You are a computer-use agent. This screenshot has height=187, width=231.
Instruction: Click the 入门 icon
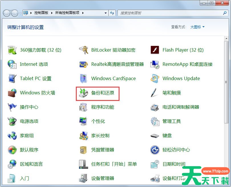12,178
